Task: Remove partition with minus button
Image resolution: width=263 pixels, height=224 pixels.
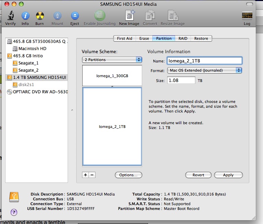Action: click(92, 175)
